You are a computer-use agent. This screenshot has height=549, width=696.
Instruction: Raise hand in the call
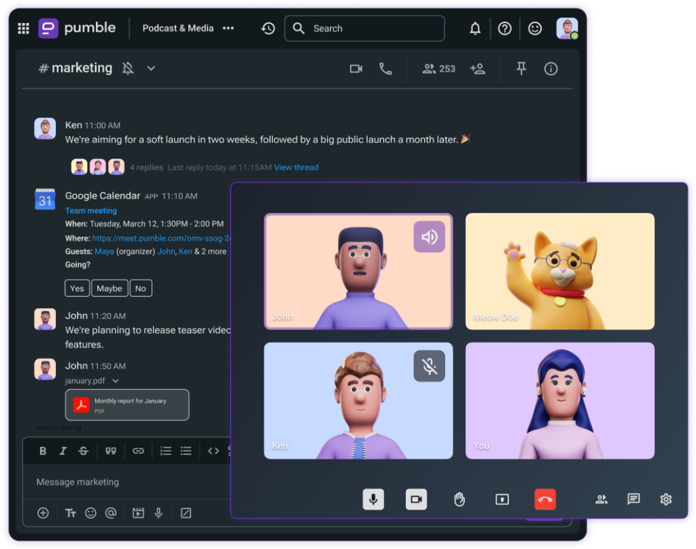click(x=459, y=499)
